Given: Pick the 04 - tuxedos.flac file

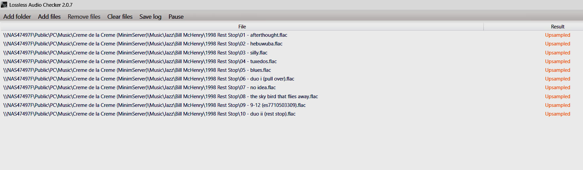Looking at the screenshot, I should (x=291, y=61).
